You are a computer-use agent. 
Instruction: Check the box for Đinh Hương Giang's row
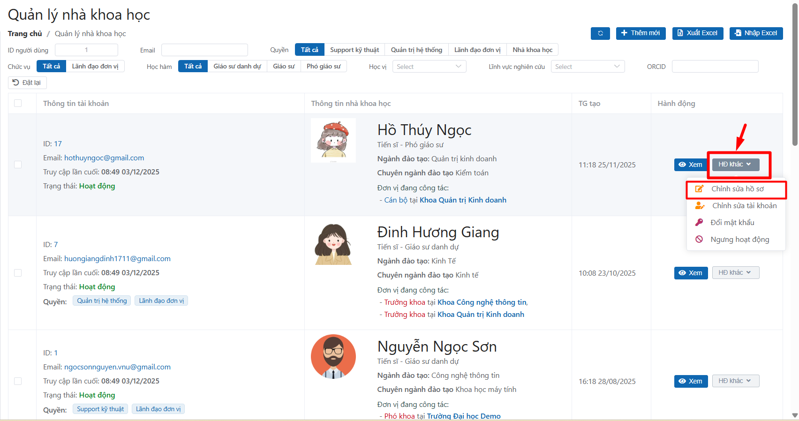pos(18,273)
